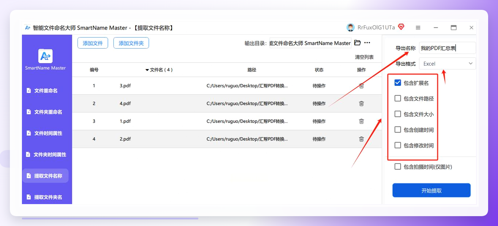The image size is (498, 226).
Task: Click the 导出名称 input field
Action: tap(448, 48)
